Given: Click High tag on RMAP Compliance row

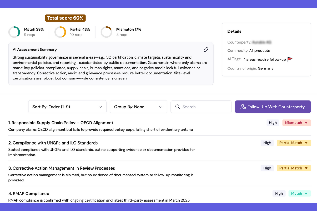Looking at the screenshot, I should (x=279, y=193).
